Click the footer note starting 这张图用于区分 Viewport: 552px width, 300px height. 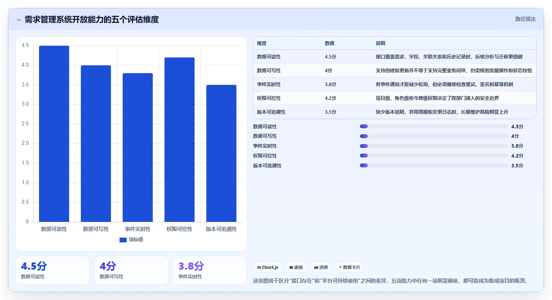pyautogui.click(x=390, y=281)
